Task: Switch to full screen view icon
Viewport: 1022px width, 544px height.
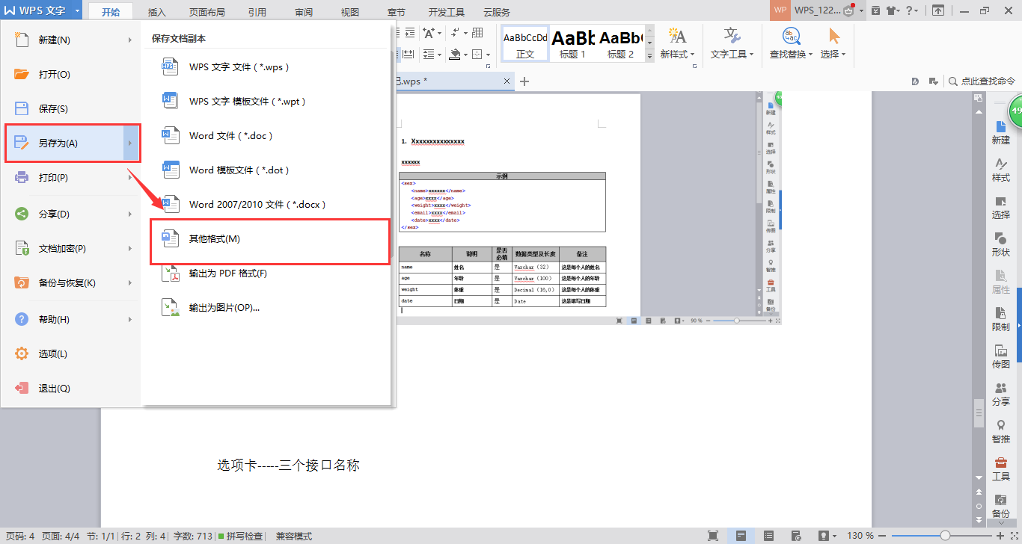Action: click(x=713, y=536)
